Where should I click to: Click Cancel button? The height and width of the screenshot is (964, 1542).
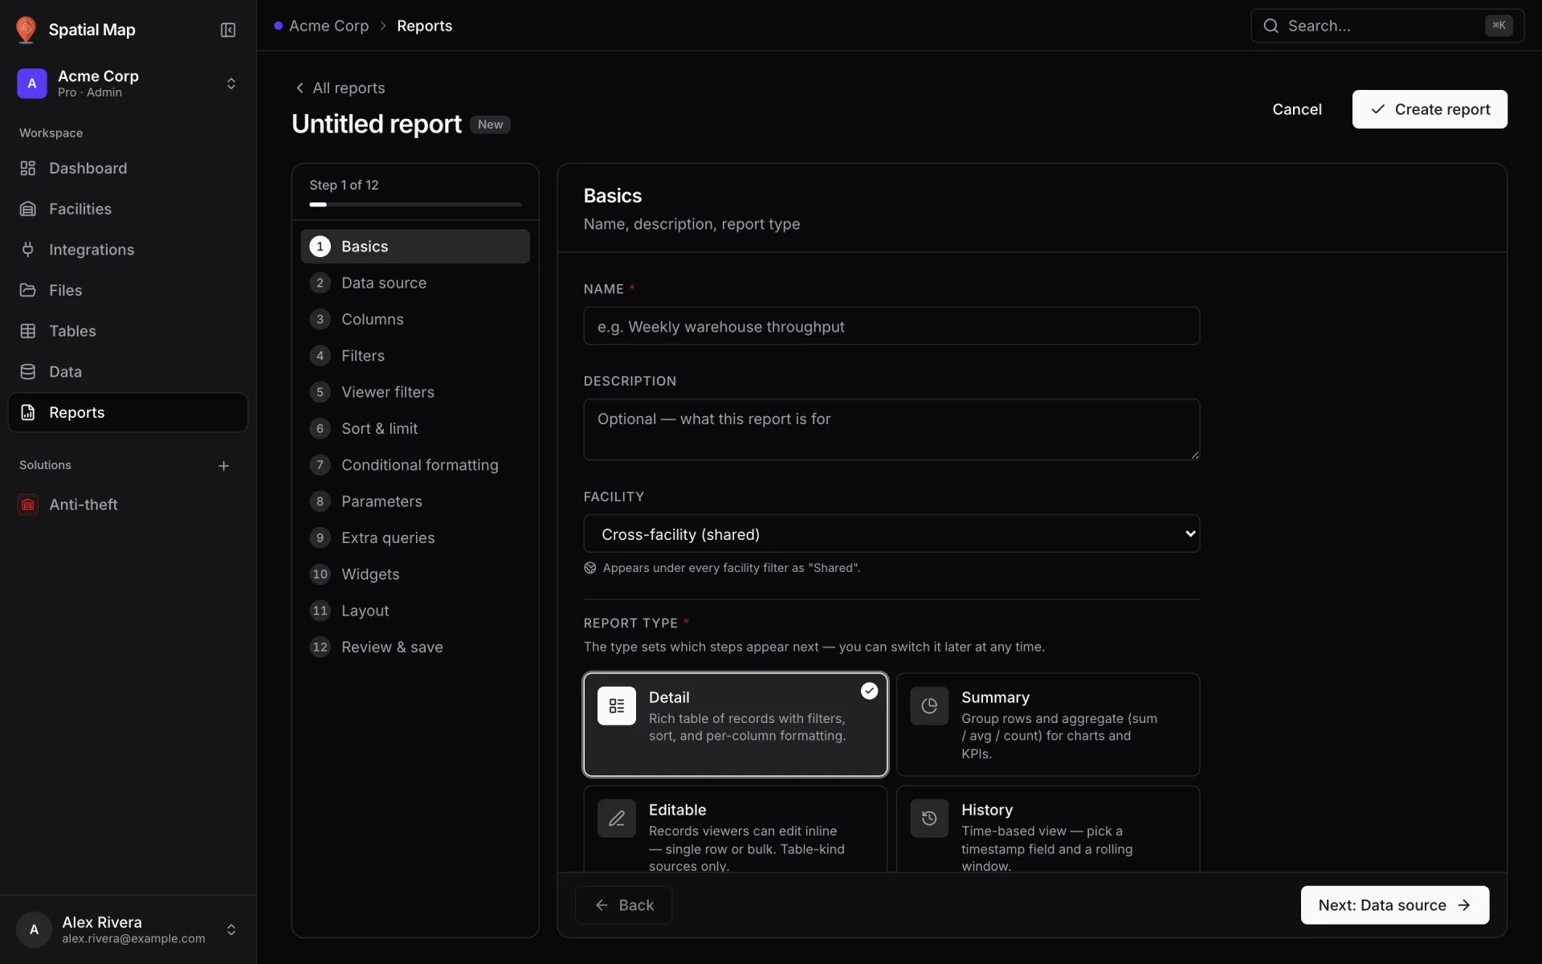[1297, 109]
